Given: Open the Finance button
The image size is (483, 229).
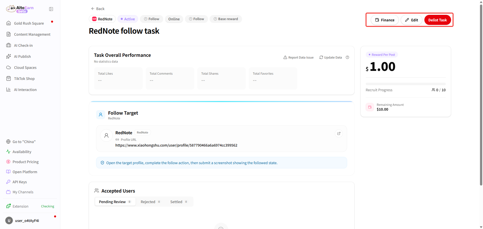Looking at the screenshot, I should [385, 20].
